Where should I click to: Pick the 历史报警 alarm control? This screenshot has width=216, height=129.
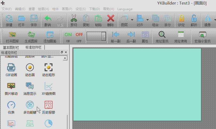tap(48, 105)
